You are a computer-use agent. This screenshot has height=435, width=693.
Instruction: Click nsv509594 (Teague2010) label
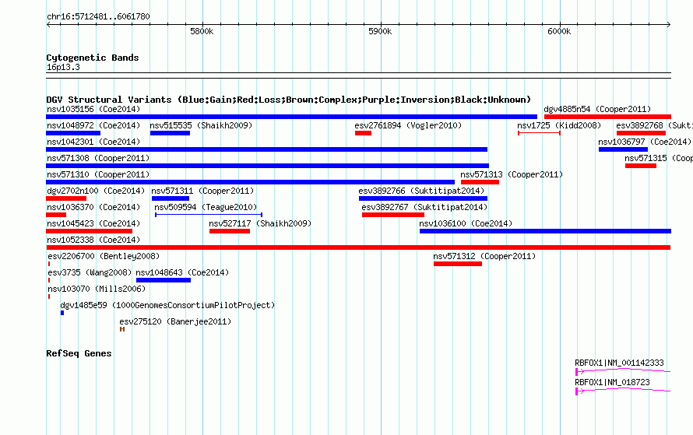pyautogui.click(x=206, y=207)
